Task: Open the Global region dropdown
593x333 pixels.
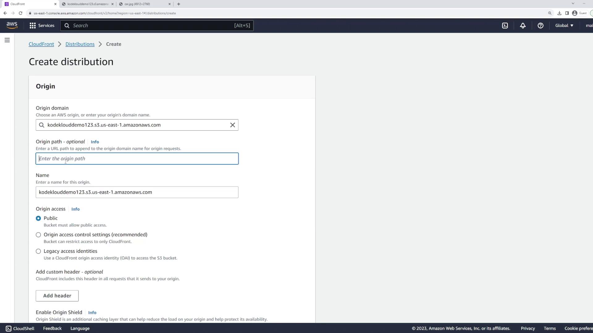Action: click(564, 26)
